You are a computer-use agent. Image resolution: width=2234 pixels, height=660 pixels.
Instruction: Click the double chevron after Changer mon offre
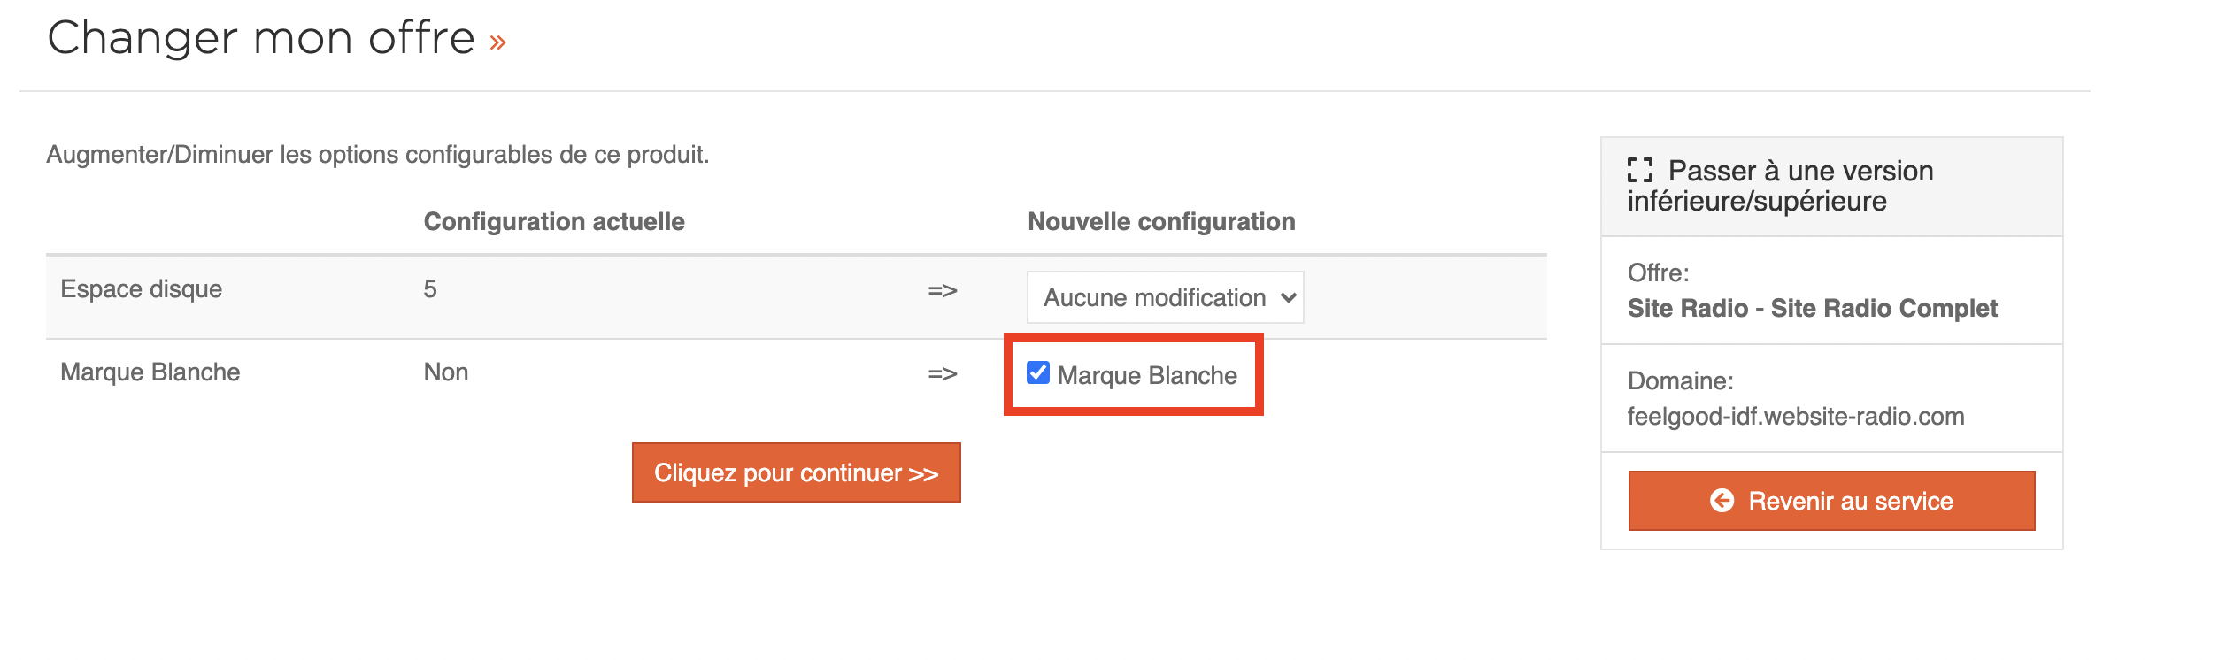pyautogui.click(x=497, y=42)
